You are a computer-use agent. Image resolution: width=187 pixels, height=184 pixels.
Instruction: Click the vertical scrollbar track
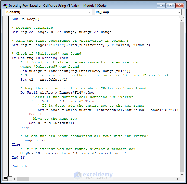pos(182,97)
